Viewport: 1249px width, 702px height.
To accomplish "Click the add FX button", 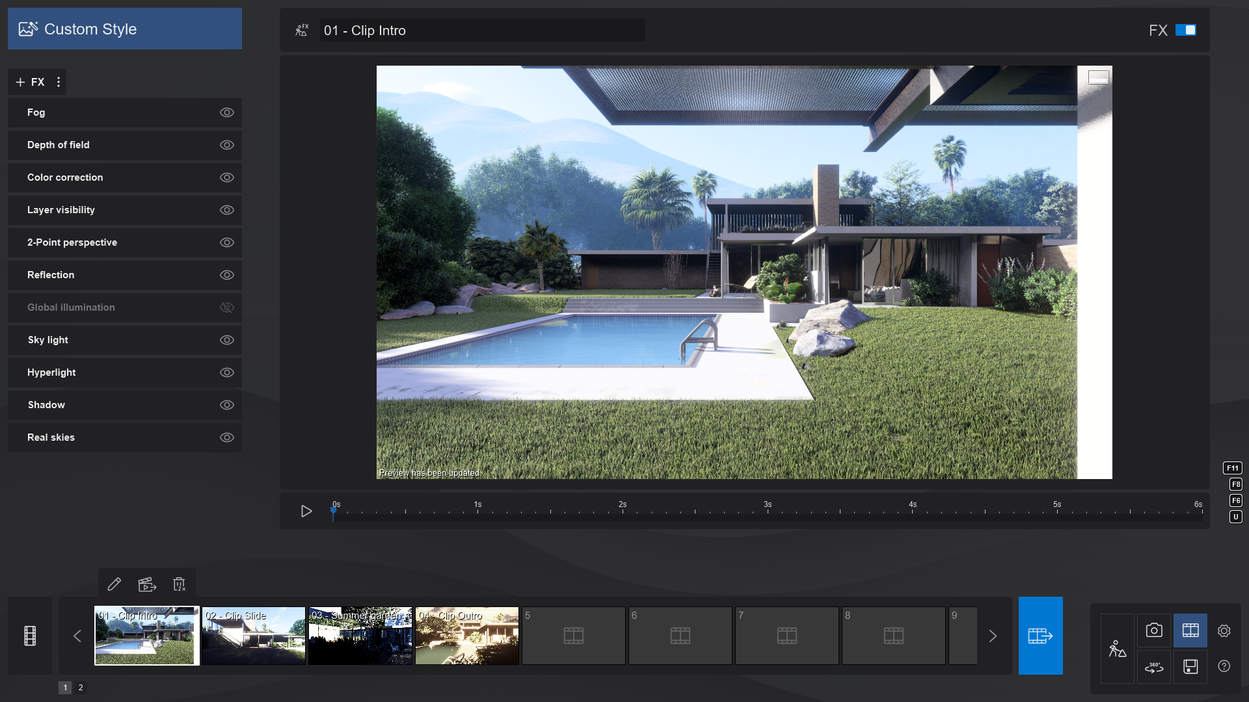I will (30, 82).
